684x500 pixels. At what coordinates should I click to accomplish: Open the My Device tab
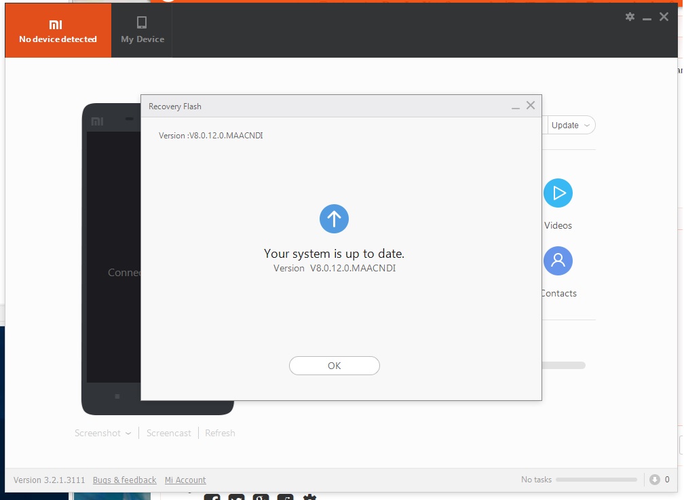pyautogui.click(x=142, y=30)
